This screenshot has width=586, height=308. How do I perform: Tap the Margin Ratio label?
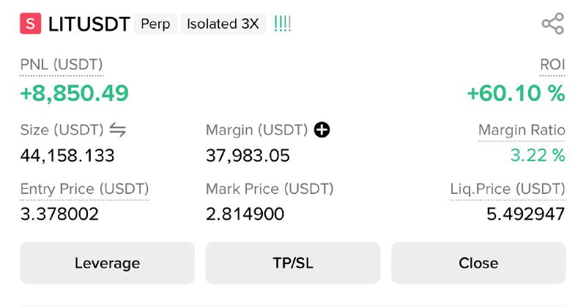pyautogui.click(x=522, y=130)
